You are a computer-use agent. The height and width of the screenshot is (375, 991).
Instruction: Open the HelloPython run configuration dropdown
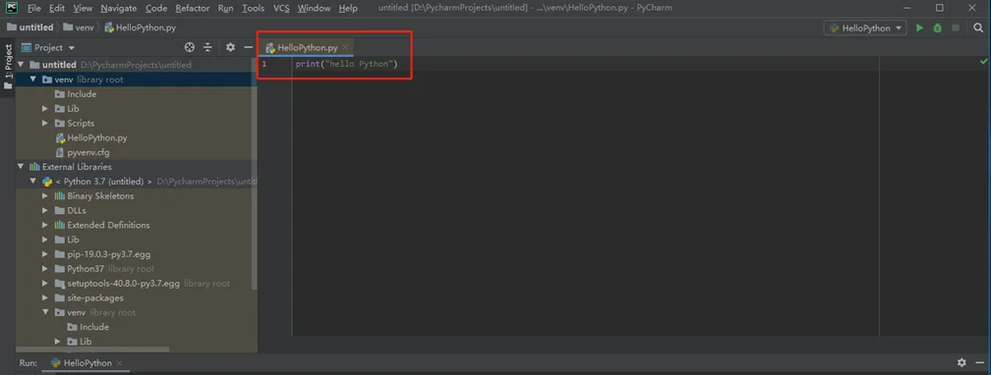(x=865, y=27)
